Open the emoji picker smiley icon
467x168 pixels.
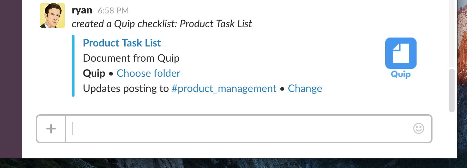[418, 129]
